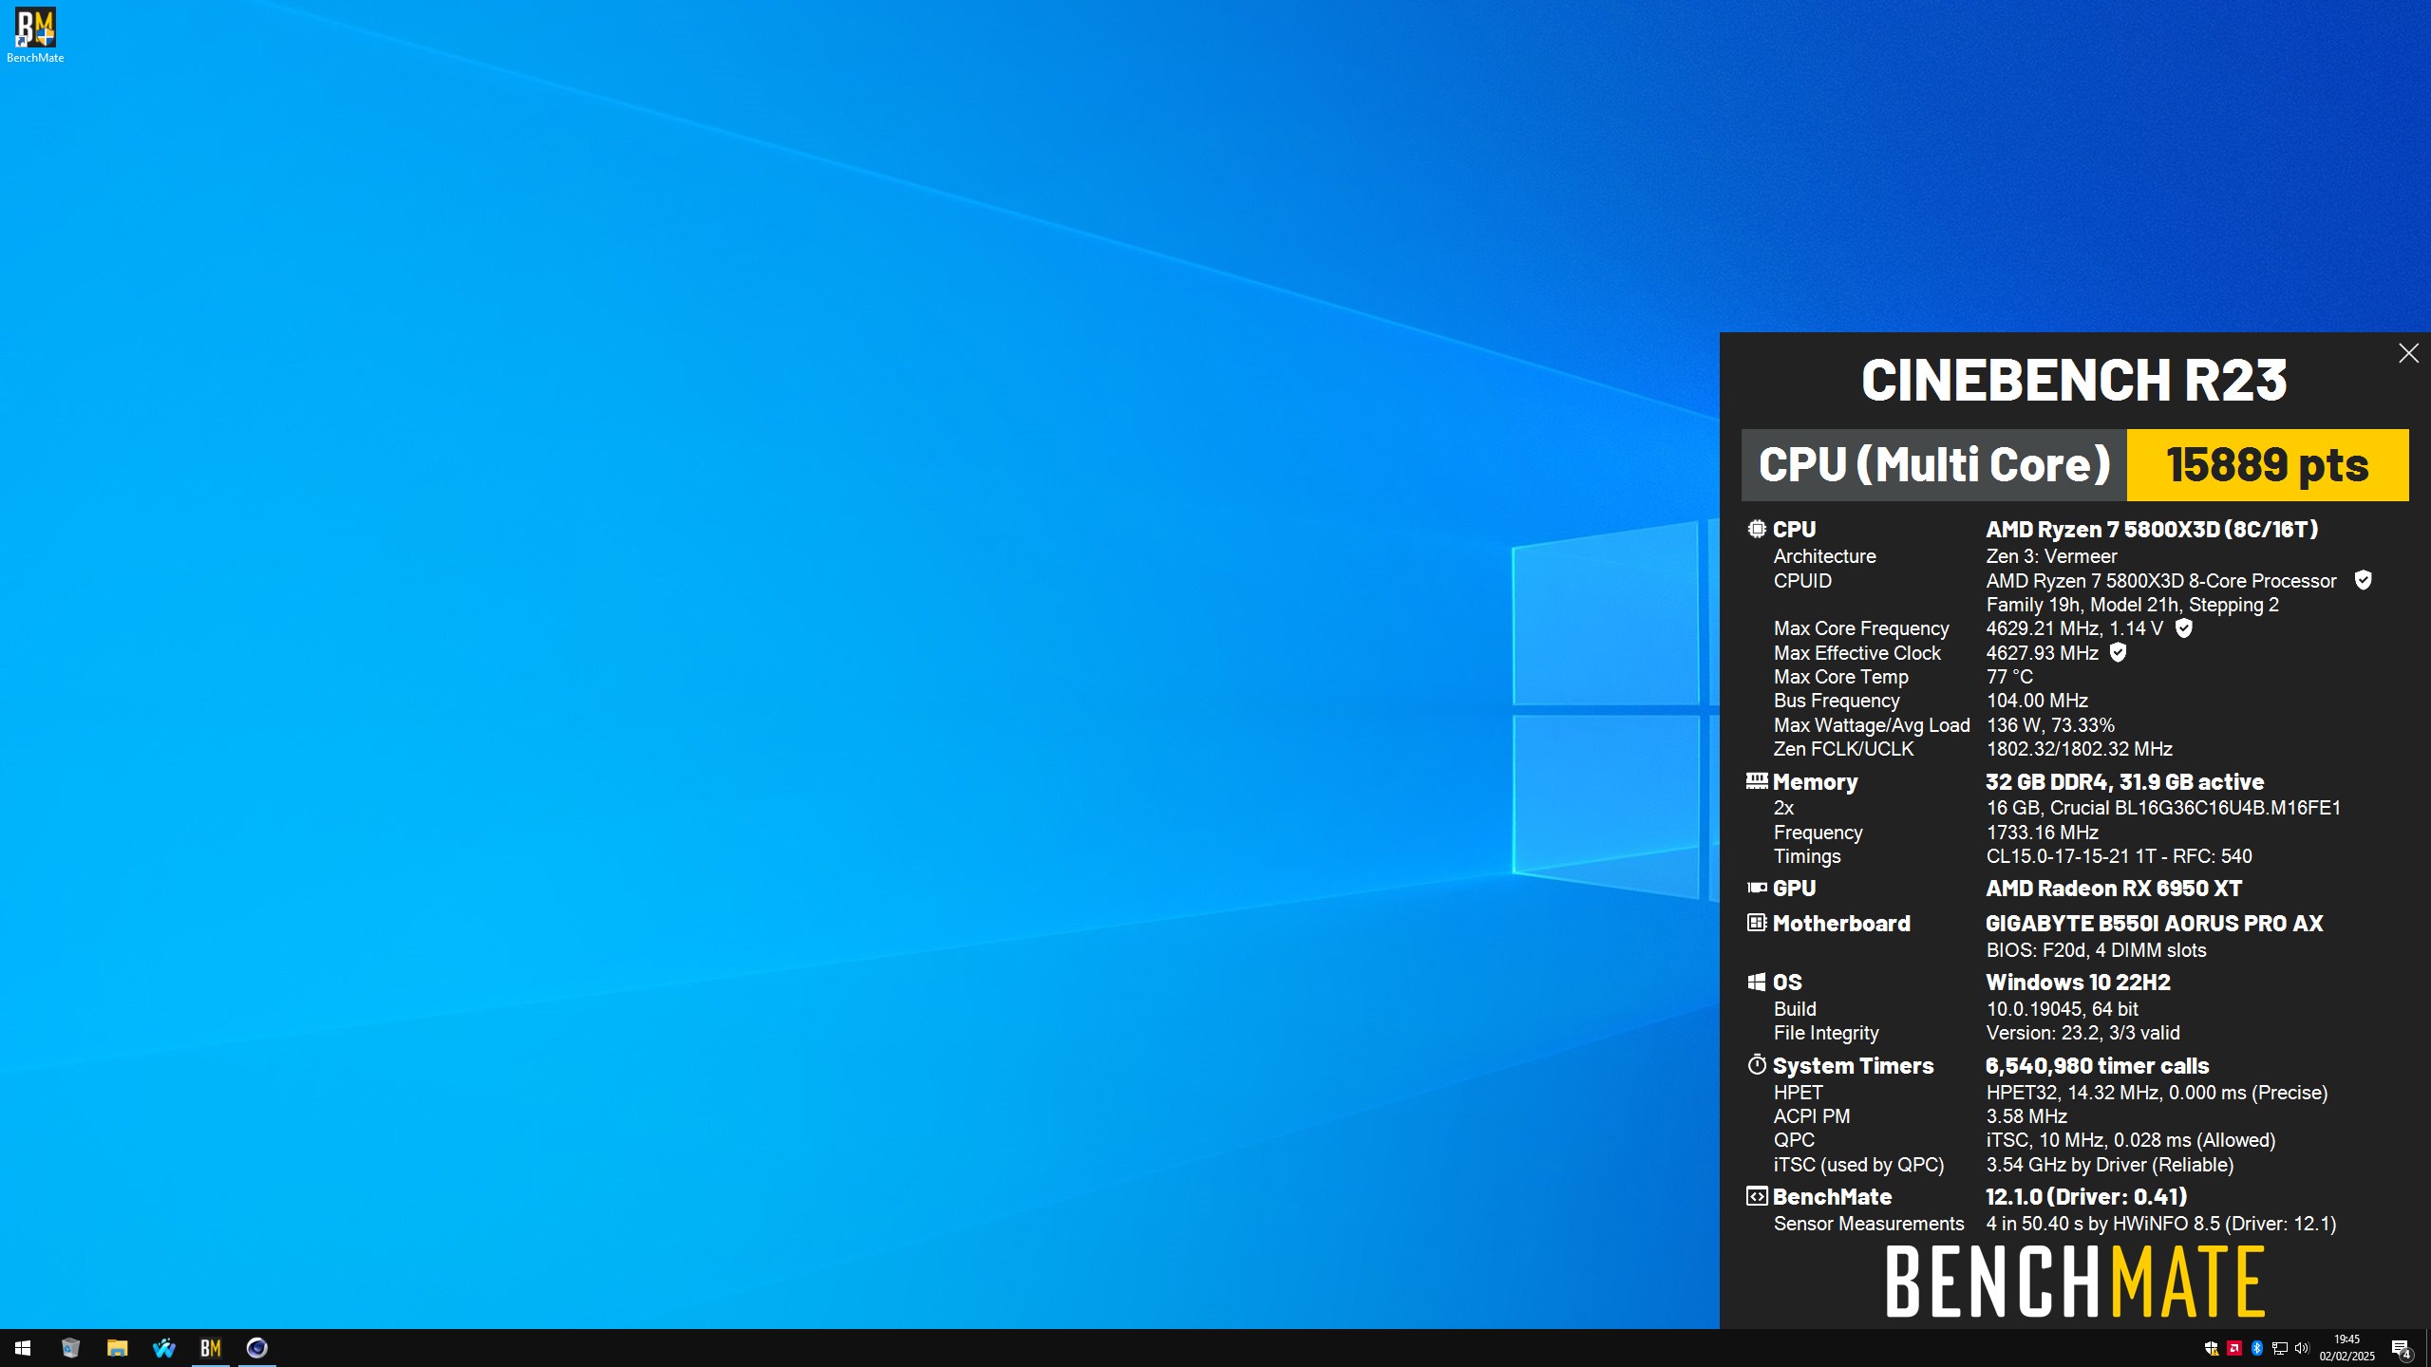Viewport: 2431px width, 1367px height.
Task: Click '104.00 MHz' bus frequency value
Action: [x=2037, y=701]
